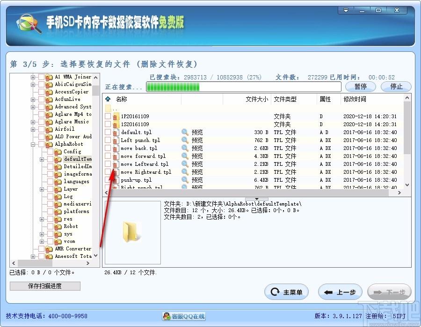Collapse the AlphaRobot tree node
This screenshot has height=327, width=421.
click(x=33, y=144)
